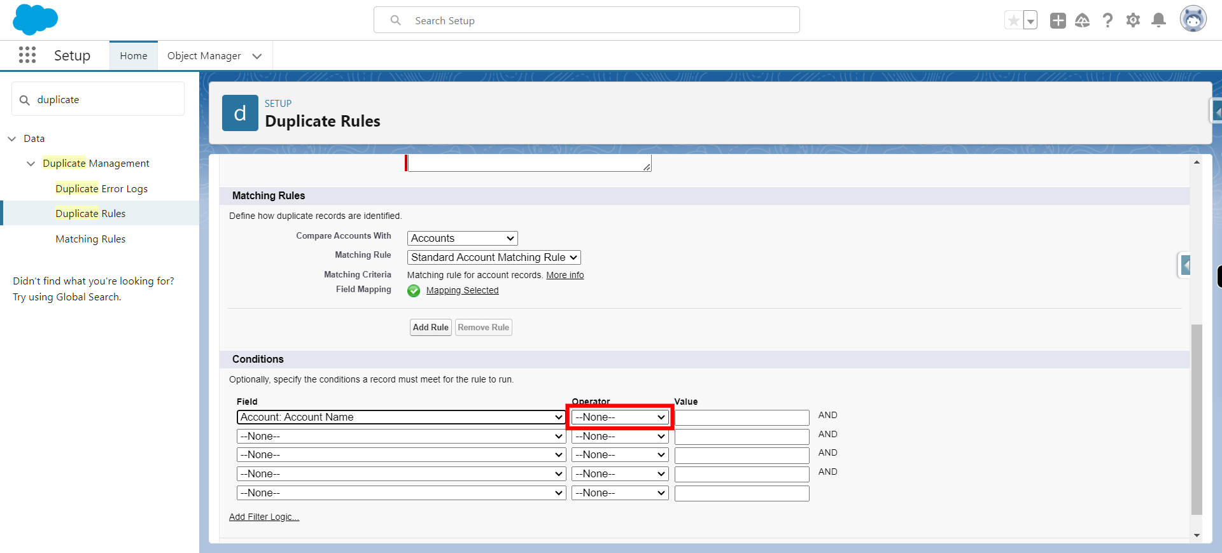The image size is (1222, 553).
Task: Open the fourth row Operator dropdown
Action: [x=620, y=474]
